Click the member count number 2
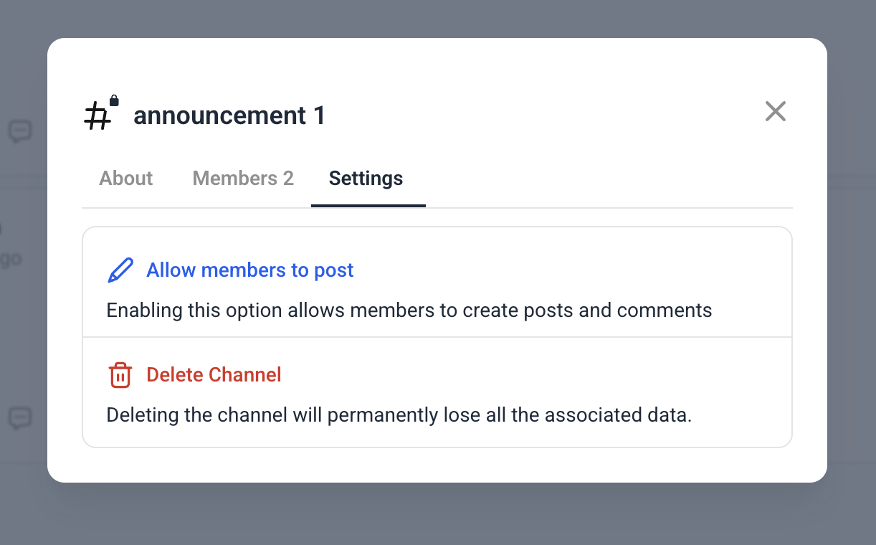 click(288, 178)
